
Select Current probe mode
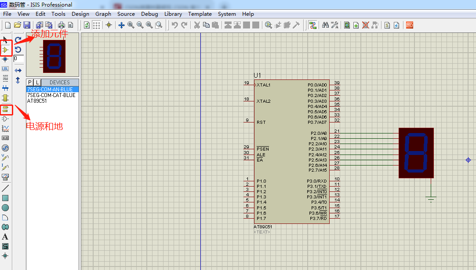[5, 167]
